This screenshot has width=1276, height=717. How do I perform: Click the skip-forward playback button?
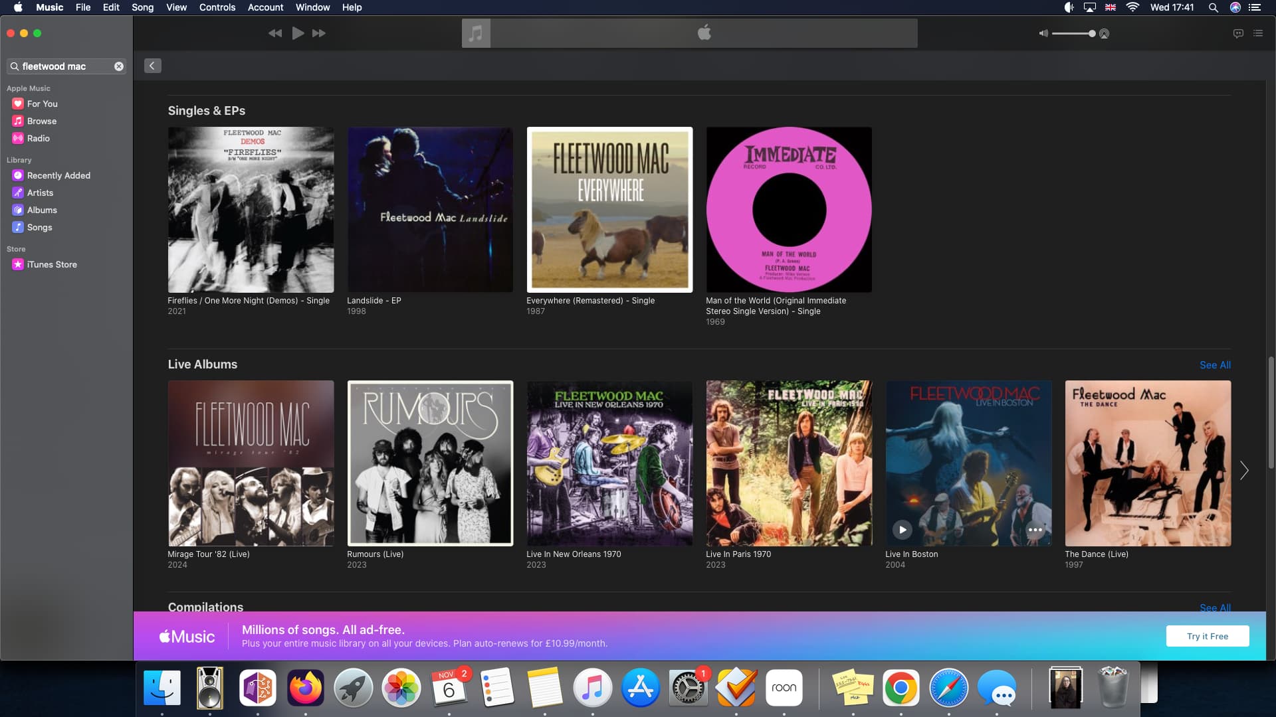(x=319, y=33)
